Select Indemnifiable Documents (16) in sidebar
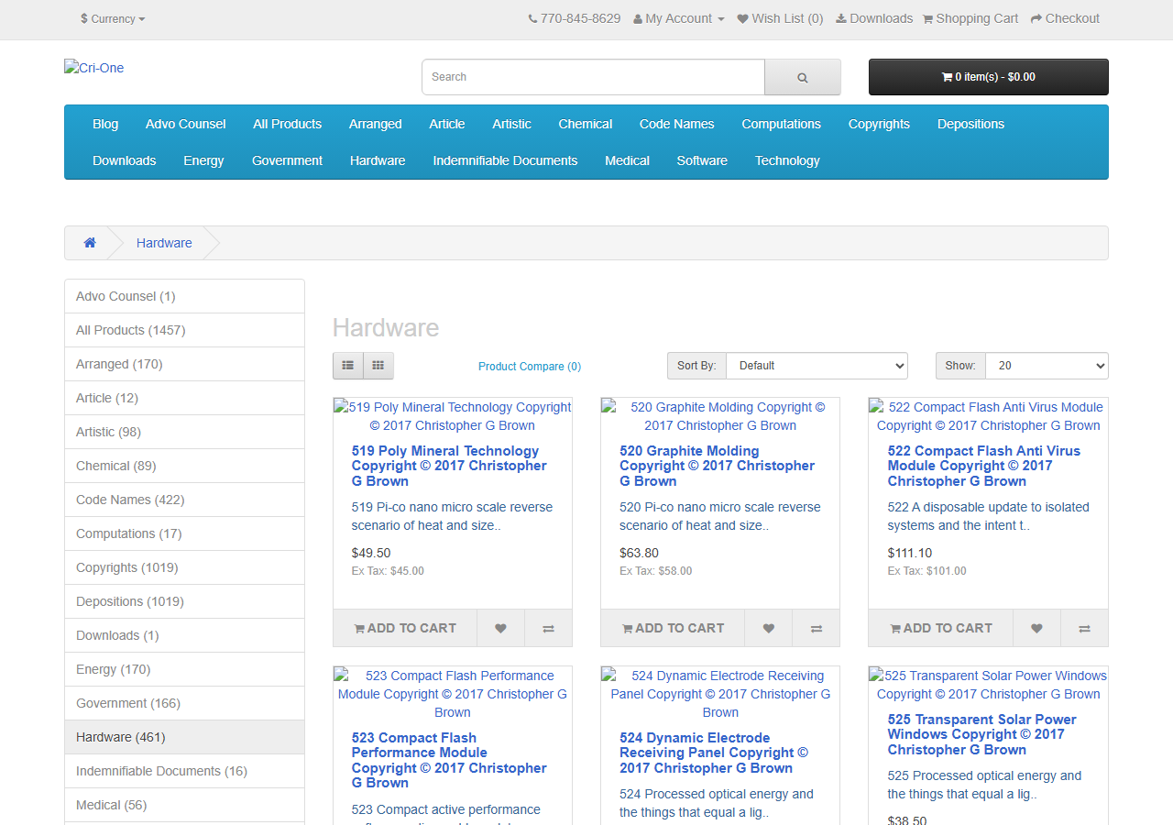 click(x=184, y=771)
